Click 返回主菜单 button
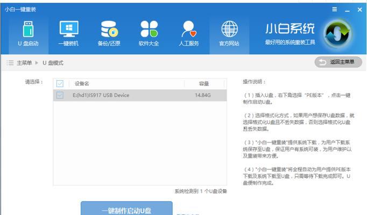This screenshot has width=367, height=215. click(338, 62)
